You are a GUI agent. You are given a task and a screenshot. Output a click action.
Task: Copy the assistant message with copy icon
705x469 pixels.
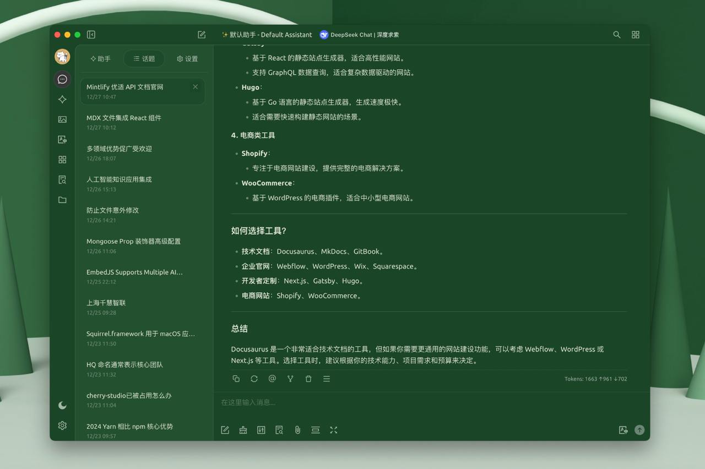point(236,379)
